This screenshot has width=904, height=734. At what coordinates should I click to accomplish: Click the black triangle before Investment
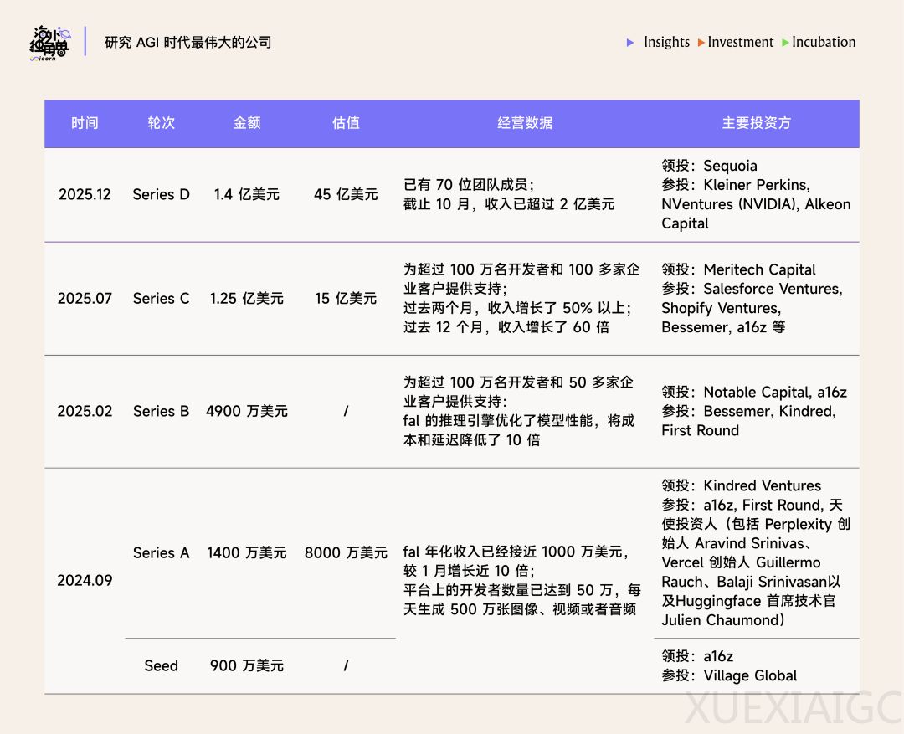(x=701, y=42)
